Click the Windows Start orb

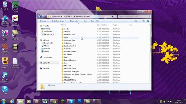[x=4, y=101]
